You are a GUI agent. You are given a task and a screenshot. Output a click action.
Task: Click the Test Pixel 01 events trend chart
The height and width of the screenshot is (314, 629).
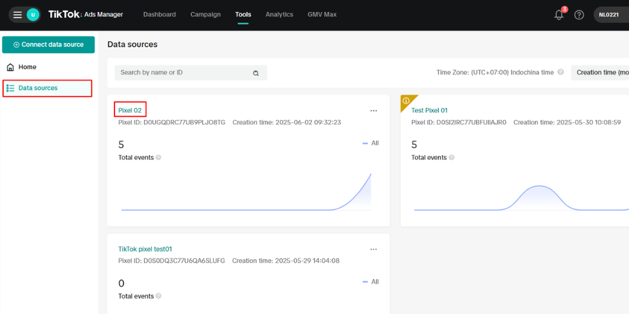coord(521,198)
